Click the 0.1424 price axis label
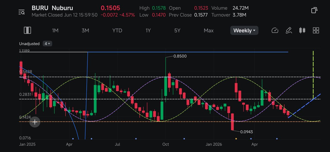 24,117
